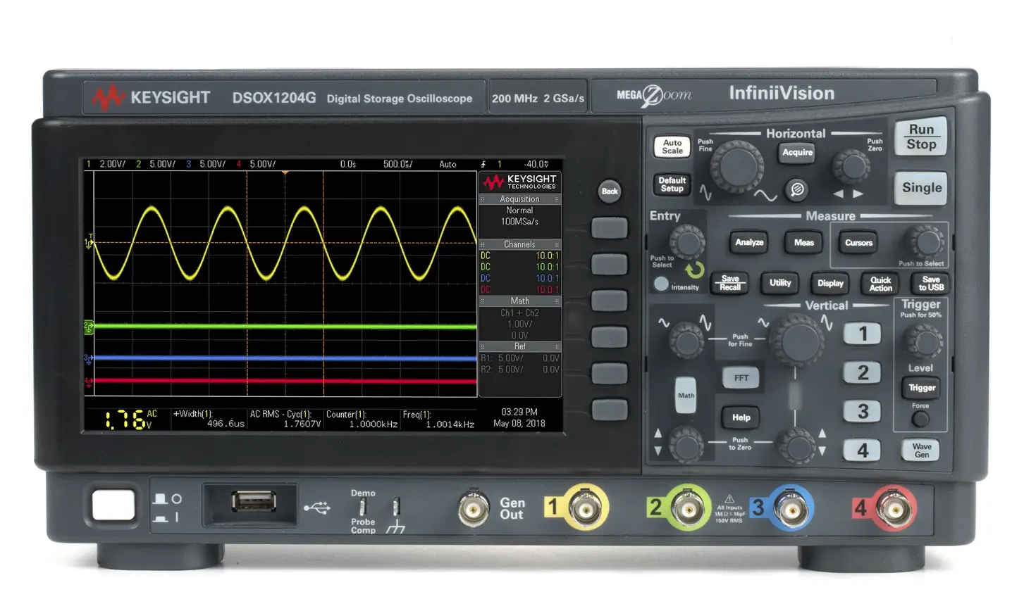
Task: Push the large Vertical scale knob
Action: coord(796,340)
